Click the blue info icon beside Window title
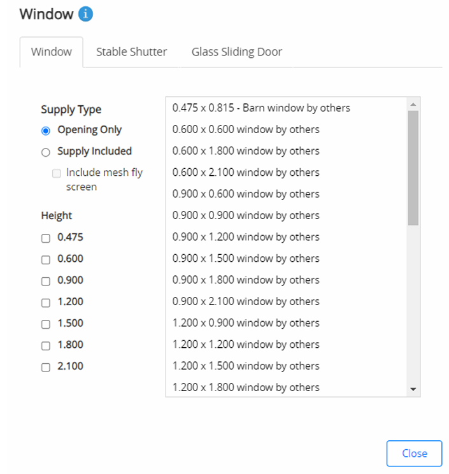This screenshot has height=474, width=449. 86,14
